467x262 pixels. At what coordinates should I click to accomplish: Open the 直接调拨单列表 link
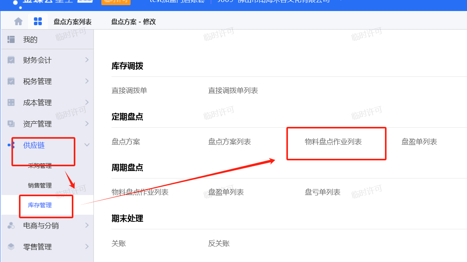coord(233,90)
